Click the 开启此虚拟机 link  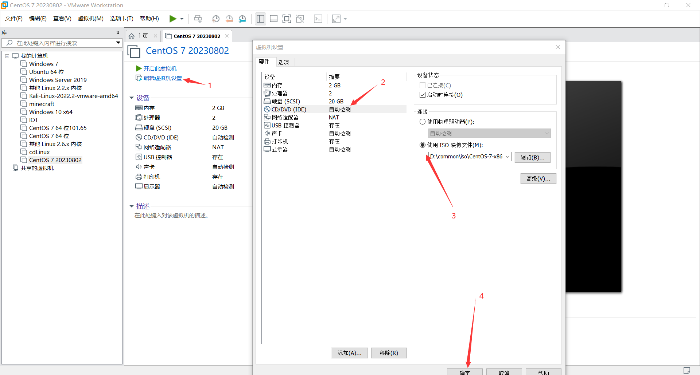point(160,68)
